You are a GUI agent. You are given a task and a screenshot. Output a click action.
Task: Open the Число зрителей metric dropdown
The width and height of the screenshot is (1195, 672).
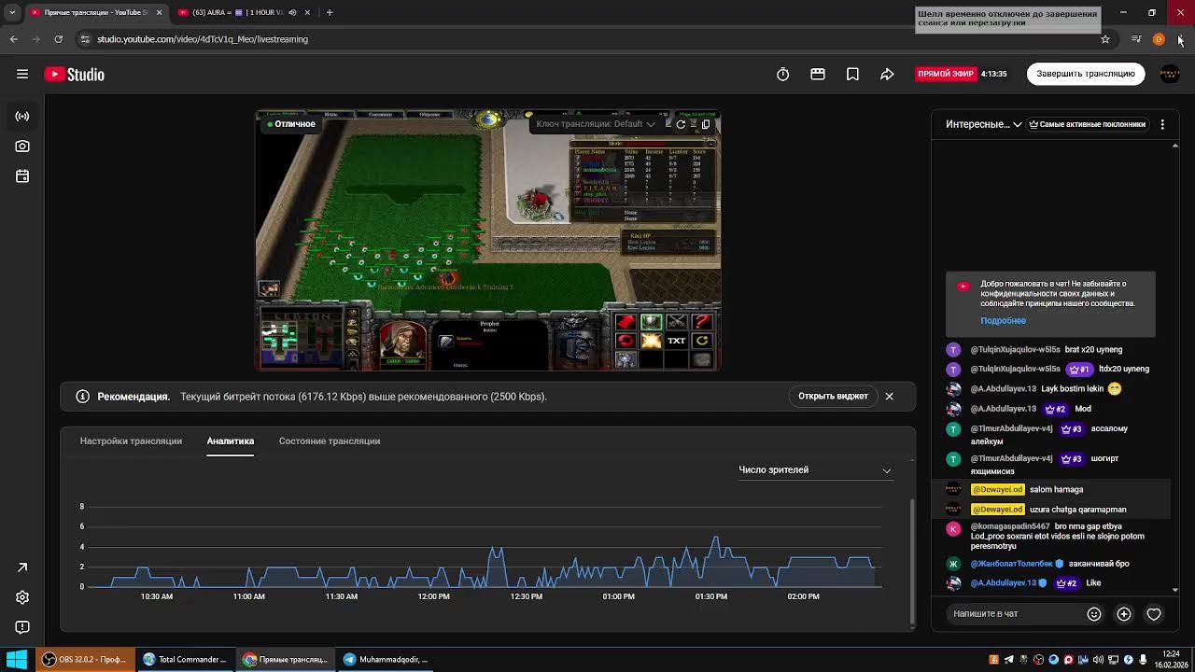point(815,470)
